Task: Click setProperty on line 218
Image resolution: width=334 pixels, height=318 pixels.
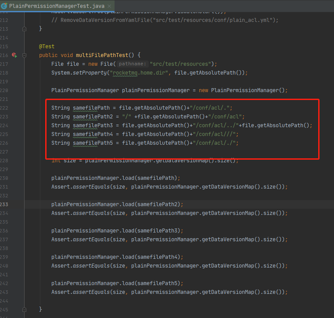Action: [90, 73]
